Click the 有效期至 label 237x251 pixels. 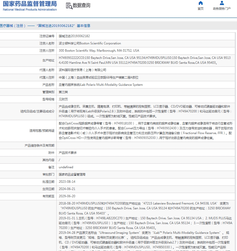coord(48,196)
